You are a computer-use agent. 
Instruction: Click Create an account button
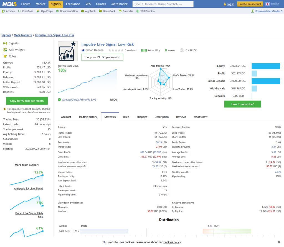250,4
